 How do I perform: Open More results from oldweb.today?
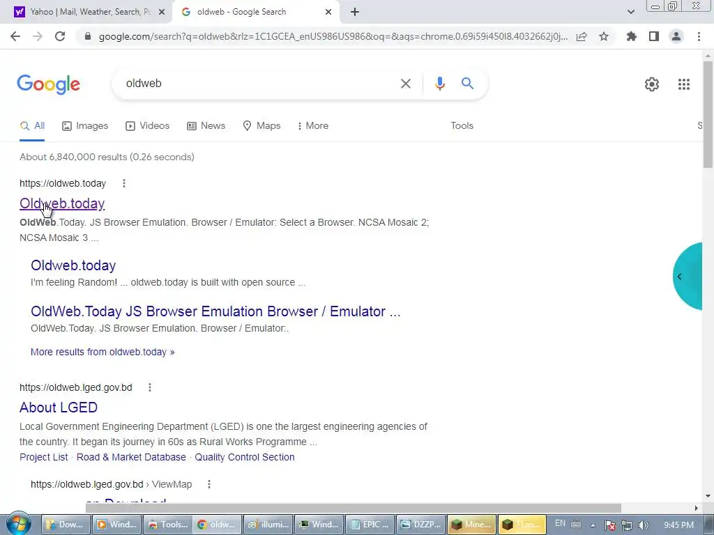coord(102,352)
